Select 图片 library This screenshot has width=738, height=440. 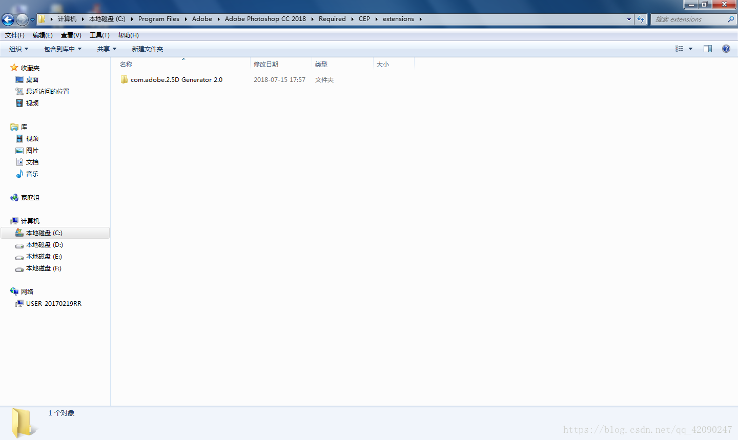point(32,150)
